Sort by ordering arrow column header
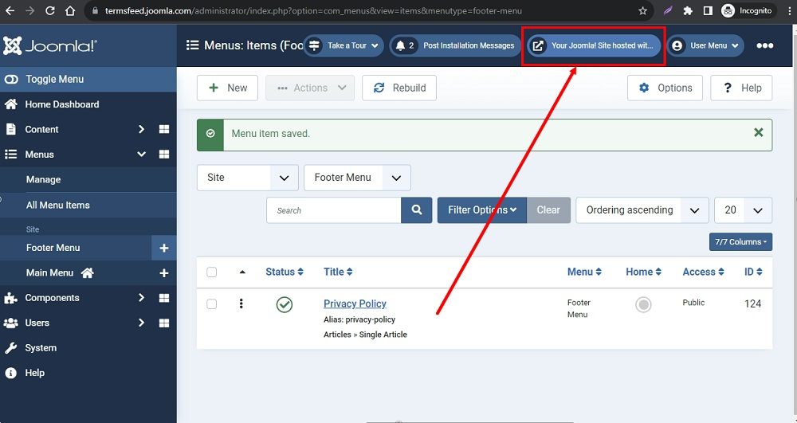 (x=242, y=272)
